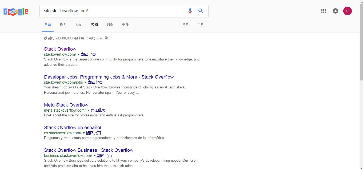Click the green URL meta.stackoverflow.com/
363x171 pixels.
[65, 110]
